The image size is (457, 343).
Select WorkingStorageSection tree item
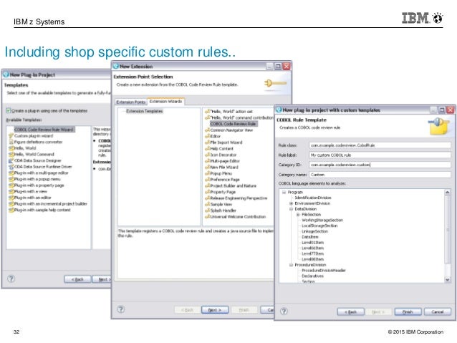(322, 220)
